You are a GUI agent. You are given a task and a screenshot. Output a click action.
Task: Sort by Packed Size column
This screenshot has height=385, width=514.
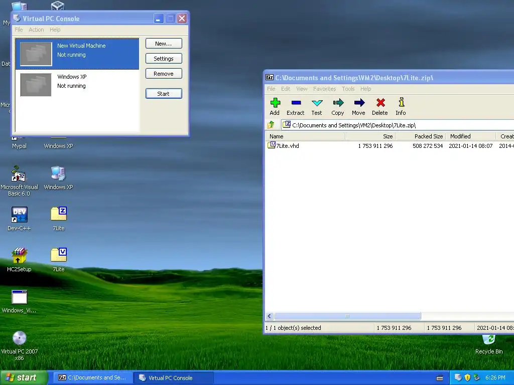click(421, 136)
